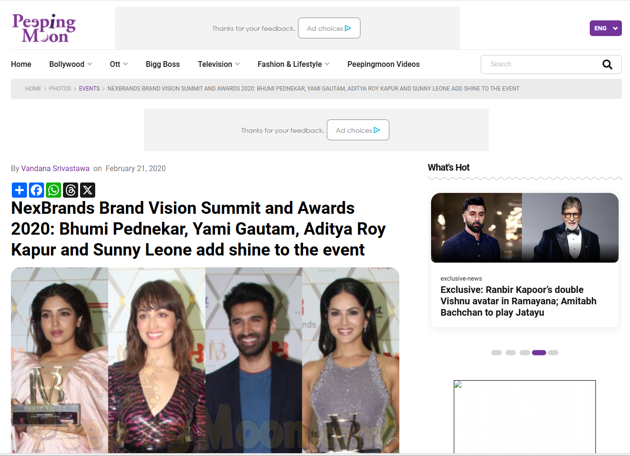Click the search magnifier icon
The height and width of the screenshot is (456, 630).
coord(607,64)
